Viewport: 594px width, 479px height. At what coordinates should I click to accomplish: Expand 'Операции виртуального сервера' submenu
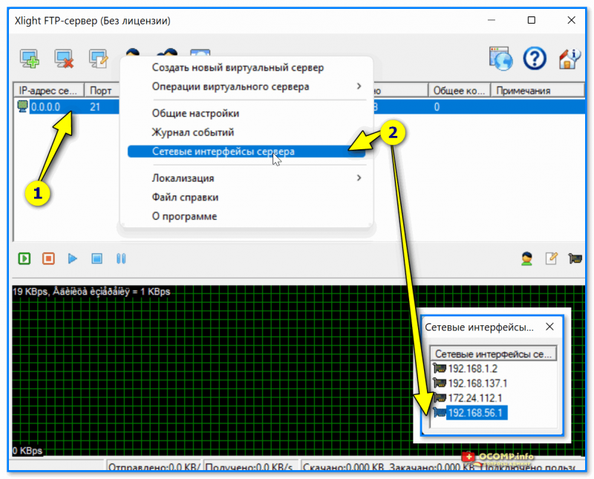click(x=247, y=86)
